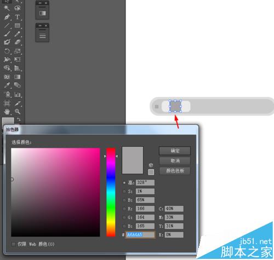The height and width of the screenshot is (260, 274).
Task: Select the Artboard tool
Action: (7, 103)
